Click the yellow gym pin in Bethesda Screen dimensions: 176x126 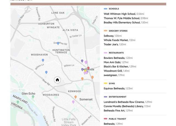click(85, 71)
